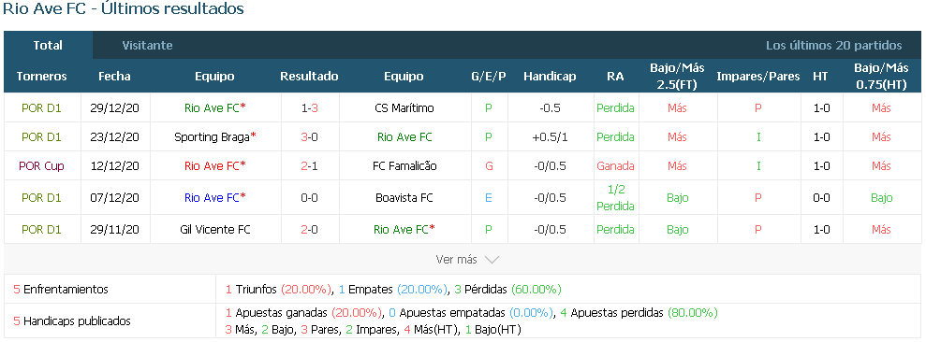The height and width of the screenshot is (342, 926).
Task: Expand the Ver más chevron arrow
Action: (x=492, y=260)
